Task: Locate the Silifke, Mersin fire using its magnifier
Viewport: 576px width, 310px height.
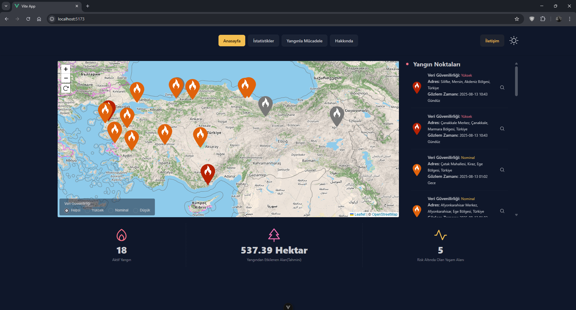Action: pyautogui.click(x=502, y=88)
